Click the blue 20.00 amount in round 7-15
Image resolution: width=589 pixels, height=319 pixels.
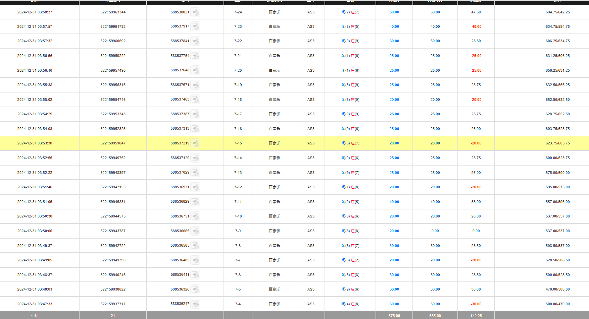pos(394,143)
